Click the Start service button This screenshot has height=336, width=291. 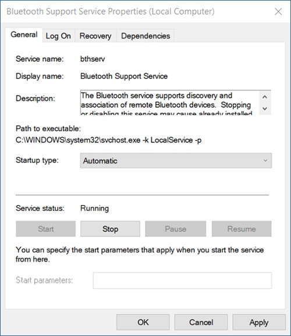tap(46, 229)
